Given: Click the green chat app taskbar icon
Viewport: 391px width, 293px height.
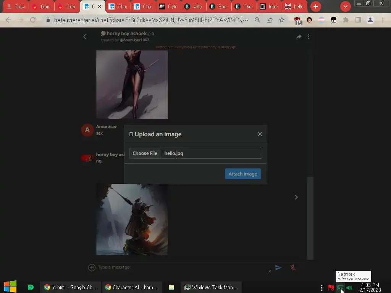Looking at the screenshot, I should pos(31,287).
